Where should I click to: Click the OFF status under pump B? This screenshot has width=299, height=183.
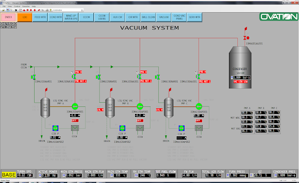click(140, 120)
